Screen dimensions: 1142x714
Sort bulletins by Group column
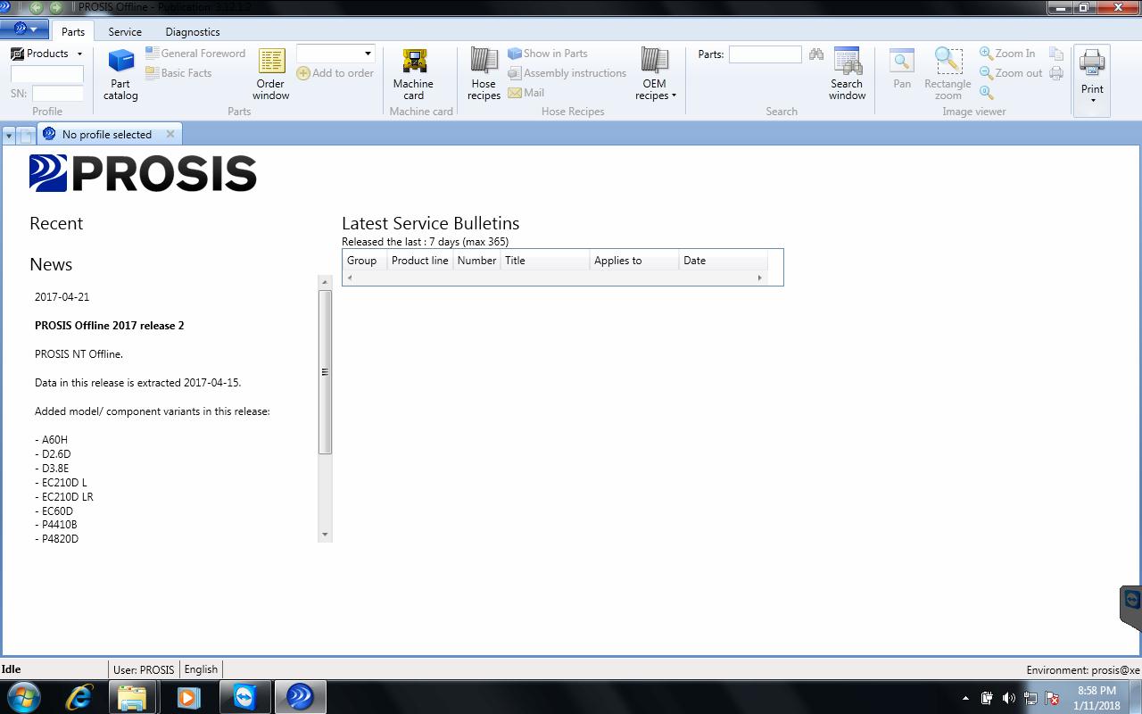click(x=364, y=261)
